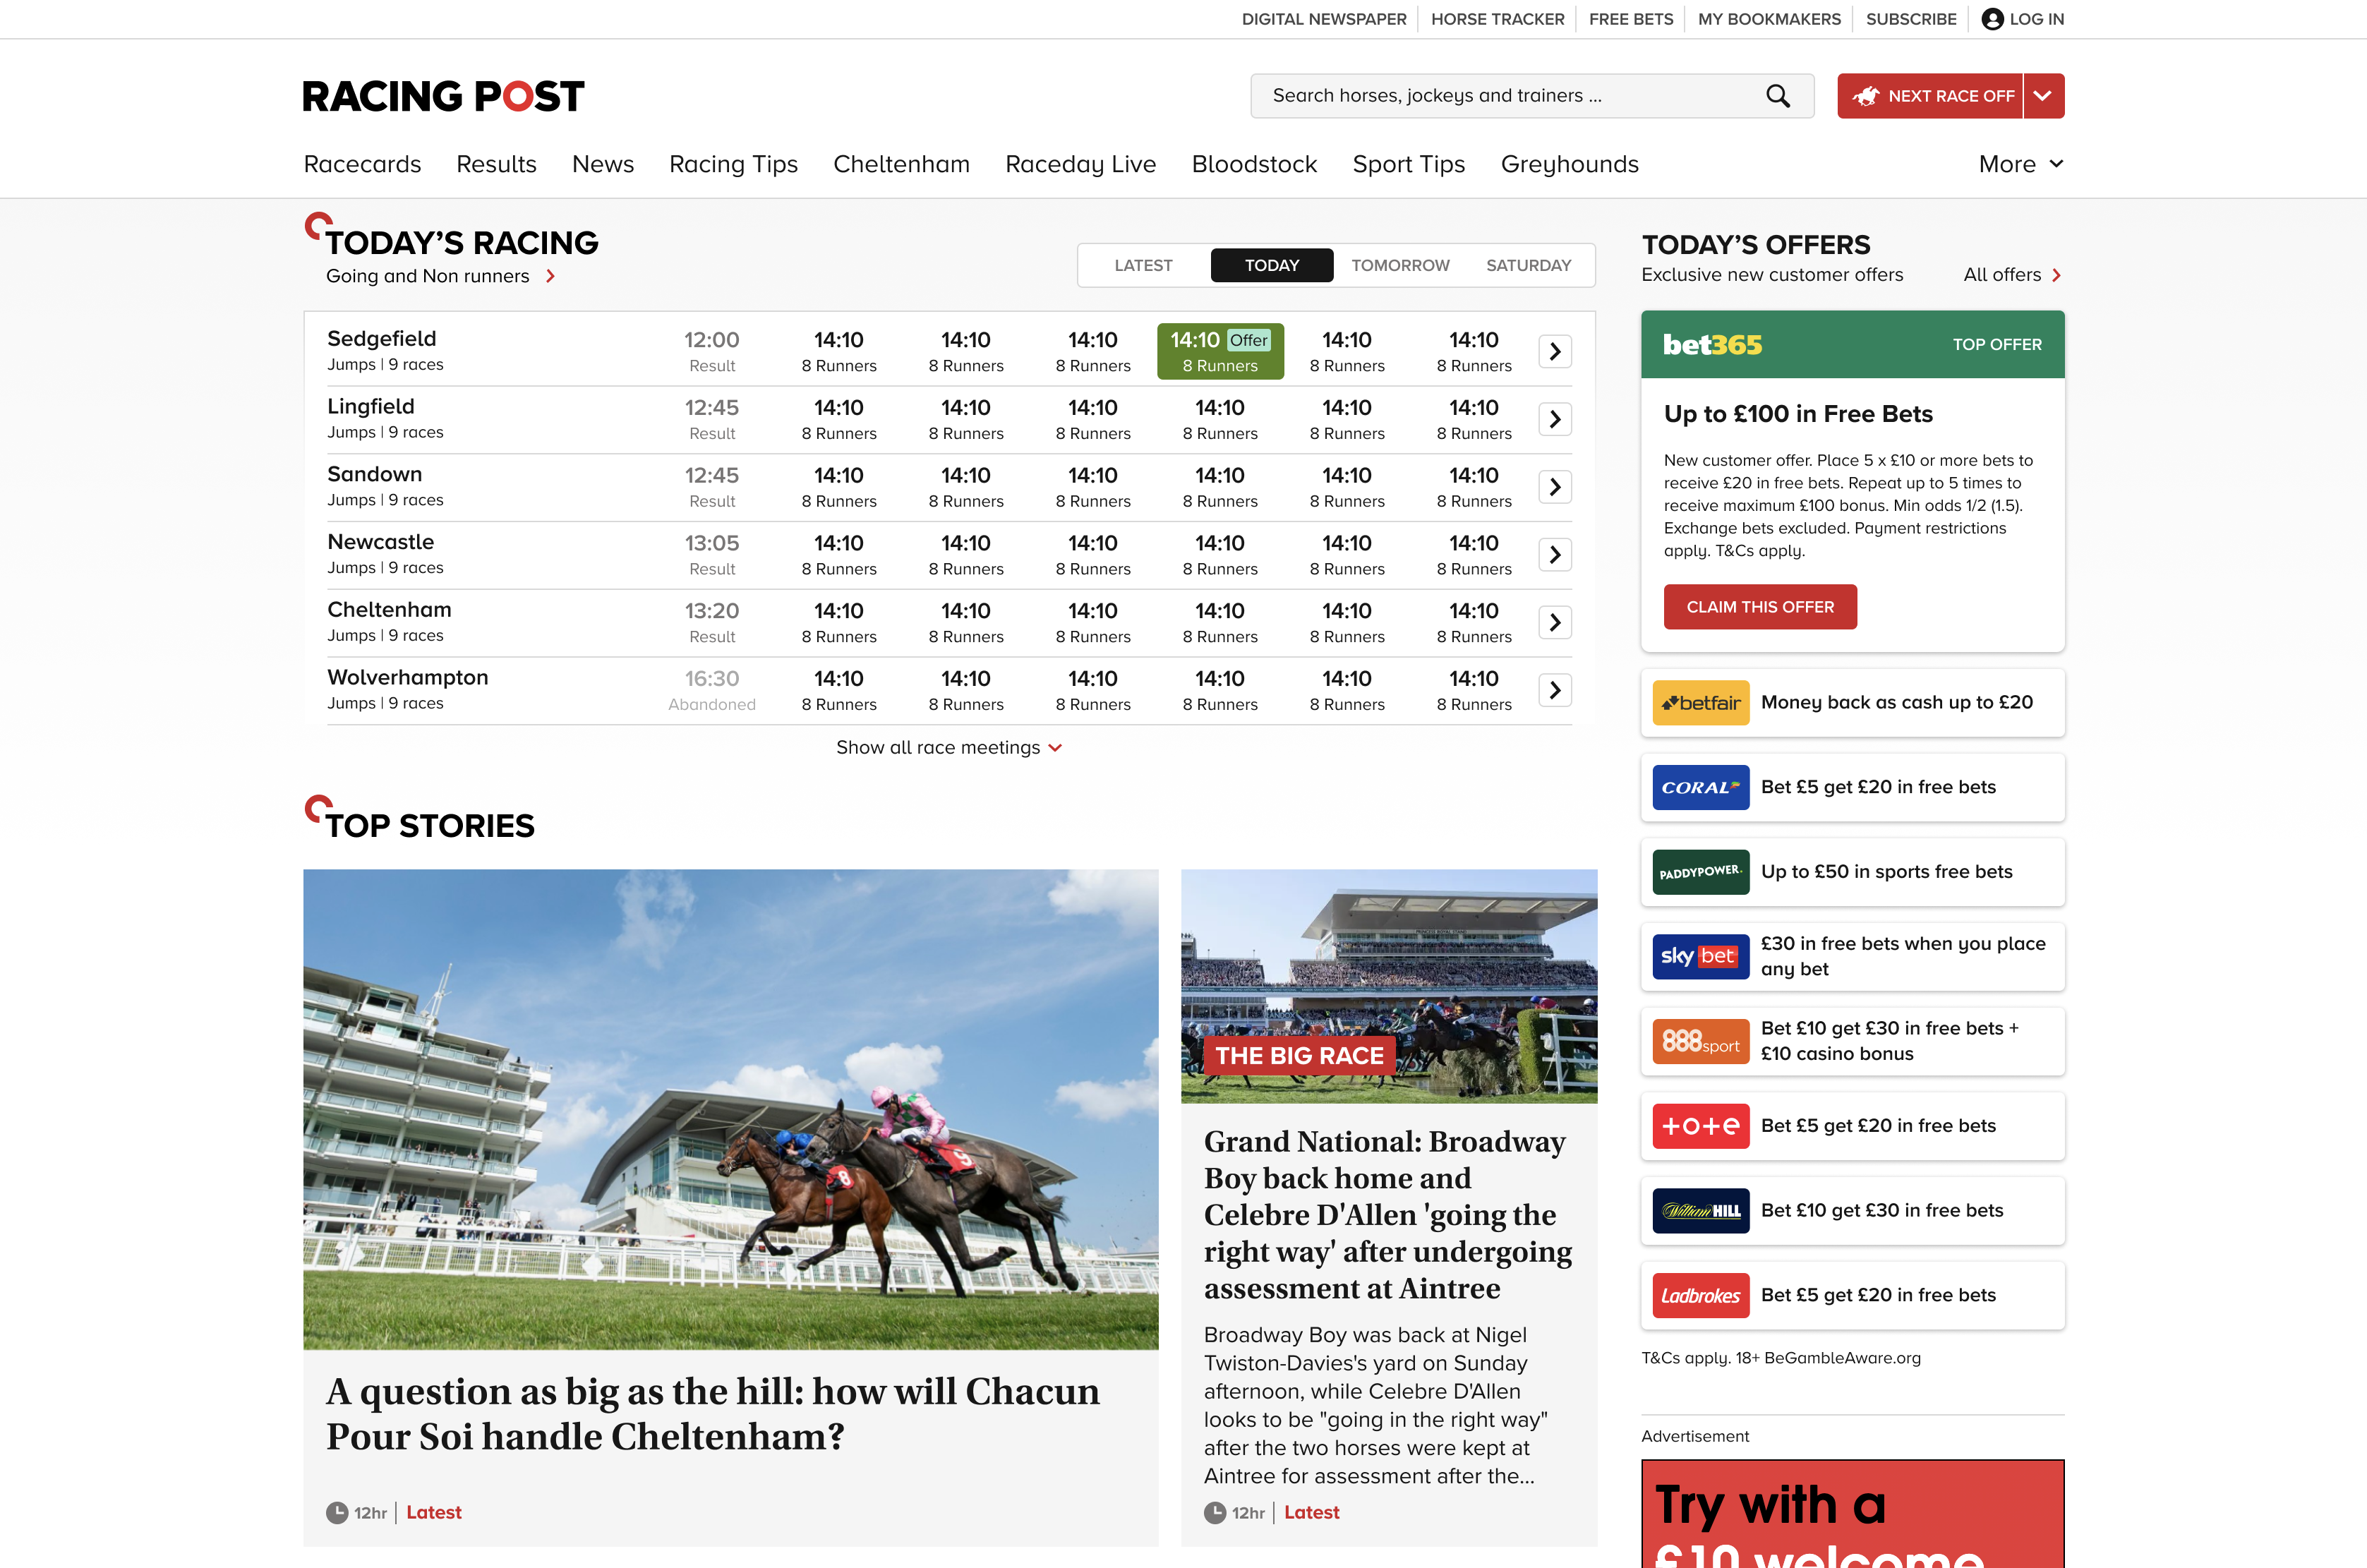Click the Going and Non runners link

click(428, 276)
